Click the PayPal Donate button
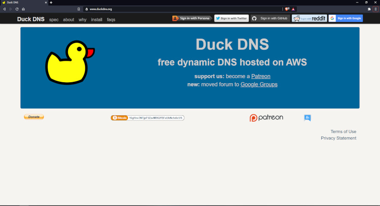The width and height of the screenshot is (380, 206). pos(34,117)
